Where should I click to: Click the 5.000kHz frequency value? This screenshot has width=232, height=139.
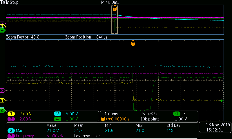click(55, 136)
